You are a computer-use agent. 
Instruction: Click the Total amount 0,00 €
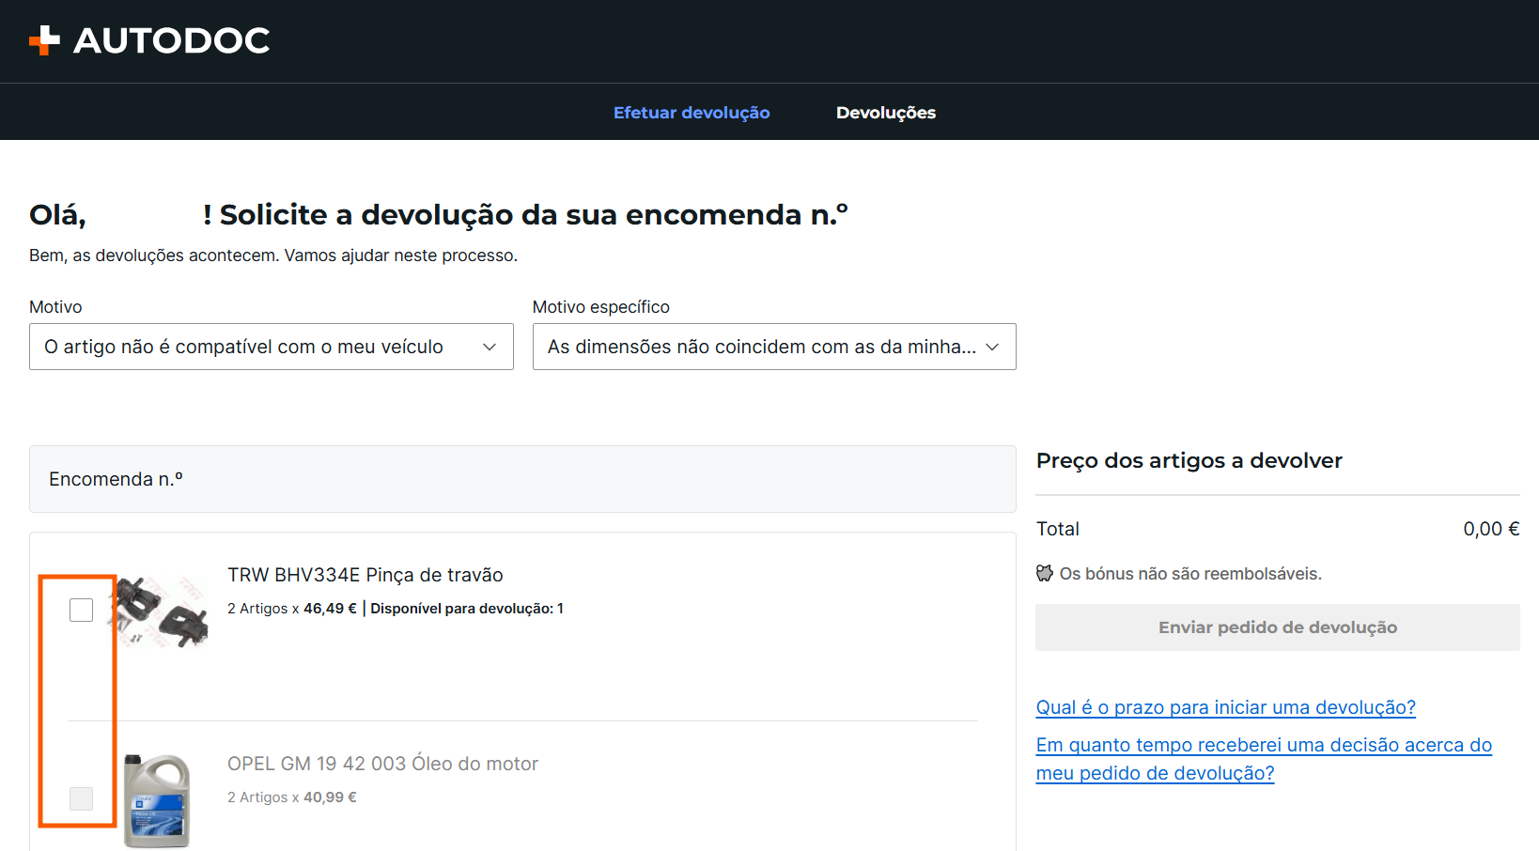coord(1491,529)
